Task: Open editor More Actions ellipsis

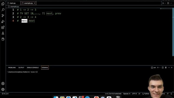Action: tap(171, 3)
